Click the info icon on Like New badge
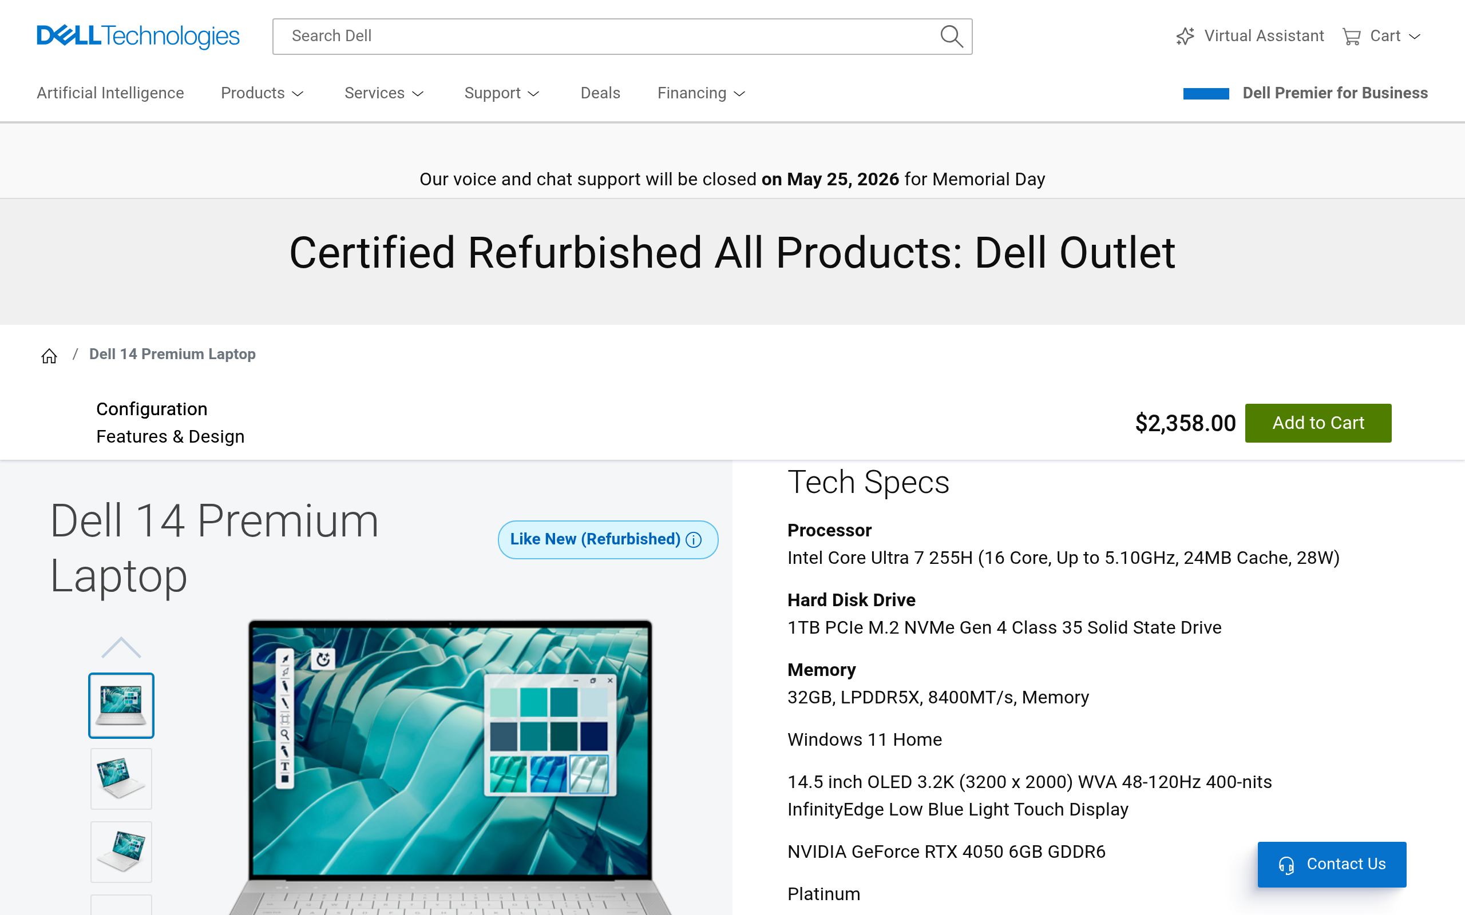1465x915 pixels. (x=694, y=540)
